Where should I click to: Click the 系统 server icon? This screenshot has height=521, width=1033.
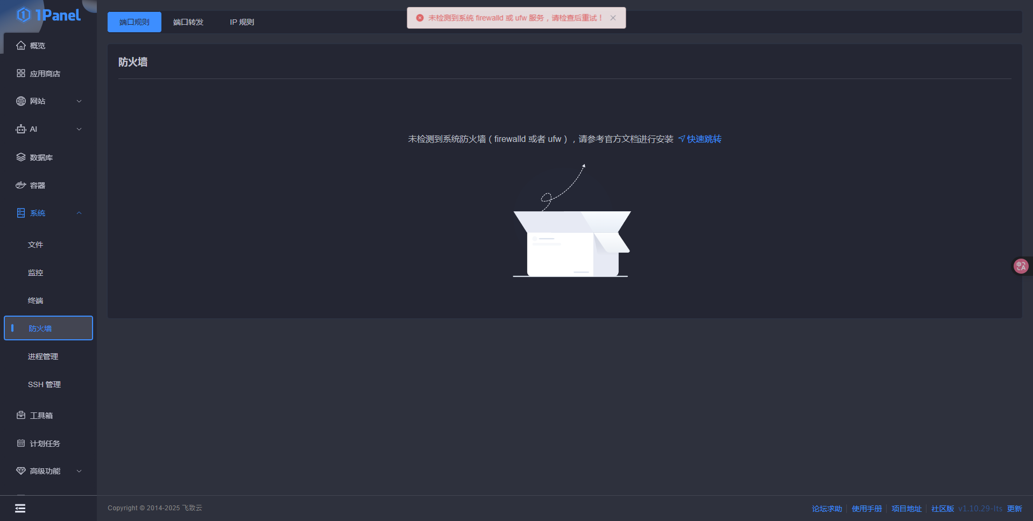pyautogui.click(x=21, y=213)
